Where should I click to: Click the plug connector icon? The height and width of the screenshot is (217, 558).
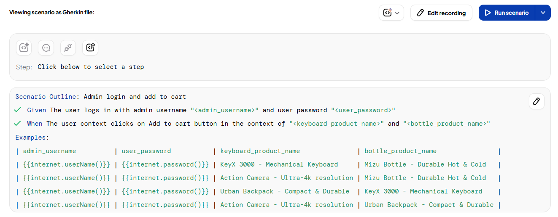68,48
